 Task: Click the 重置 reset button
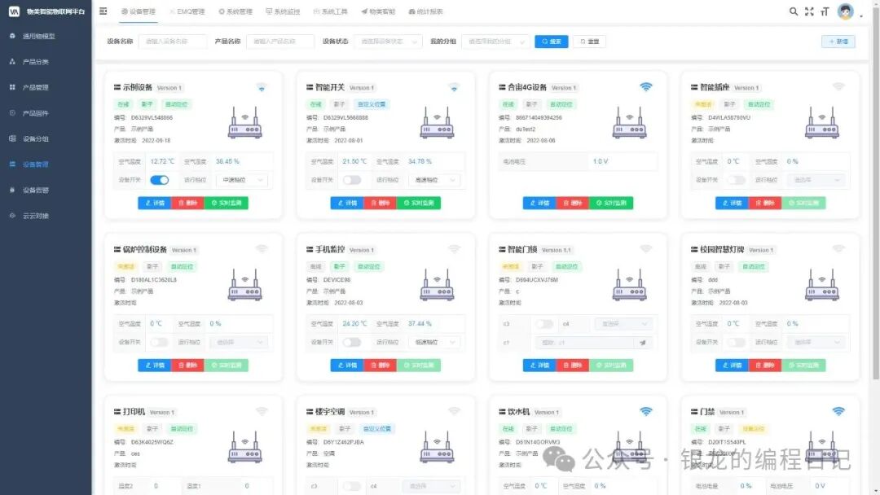589,42
